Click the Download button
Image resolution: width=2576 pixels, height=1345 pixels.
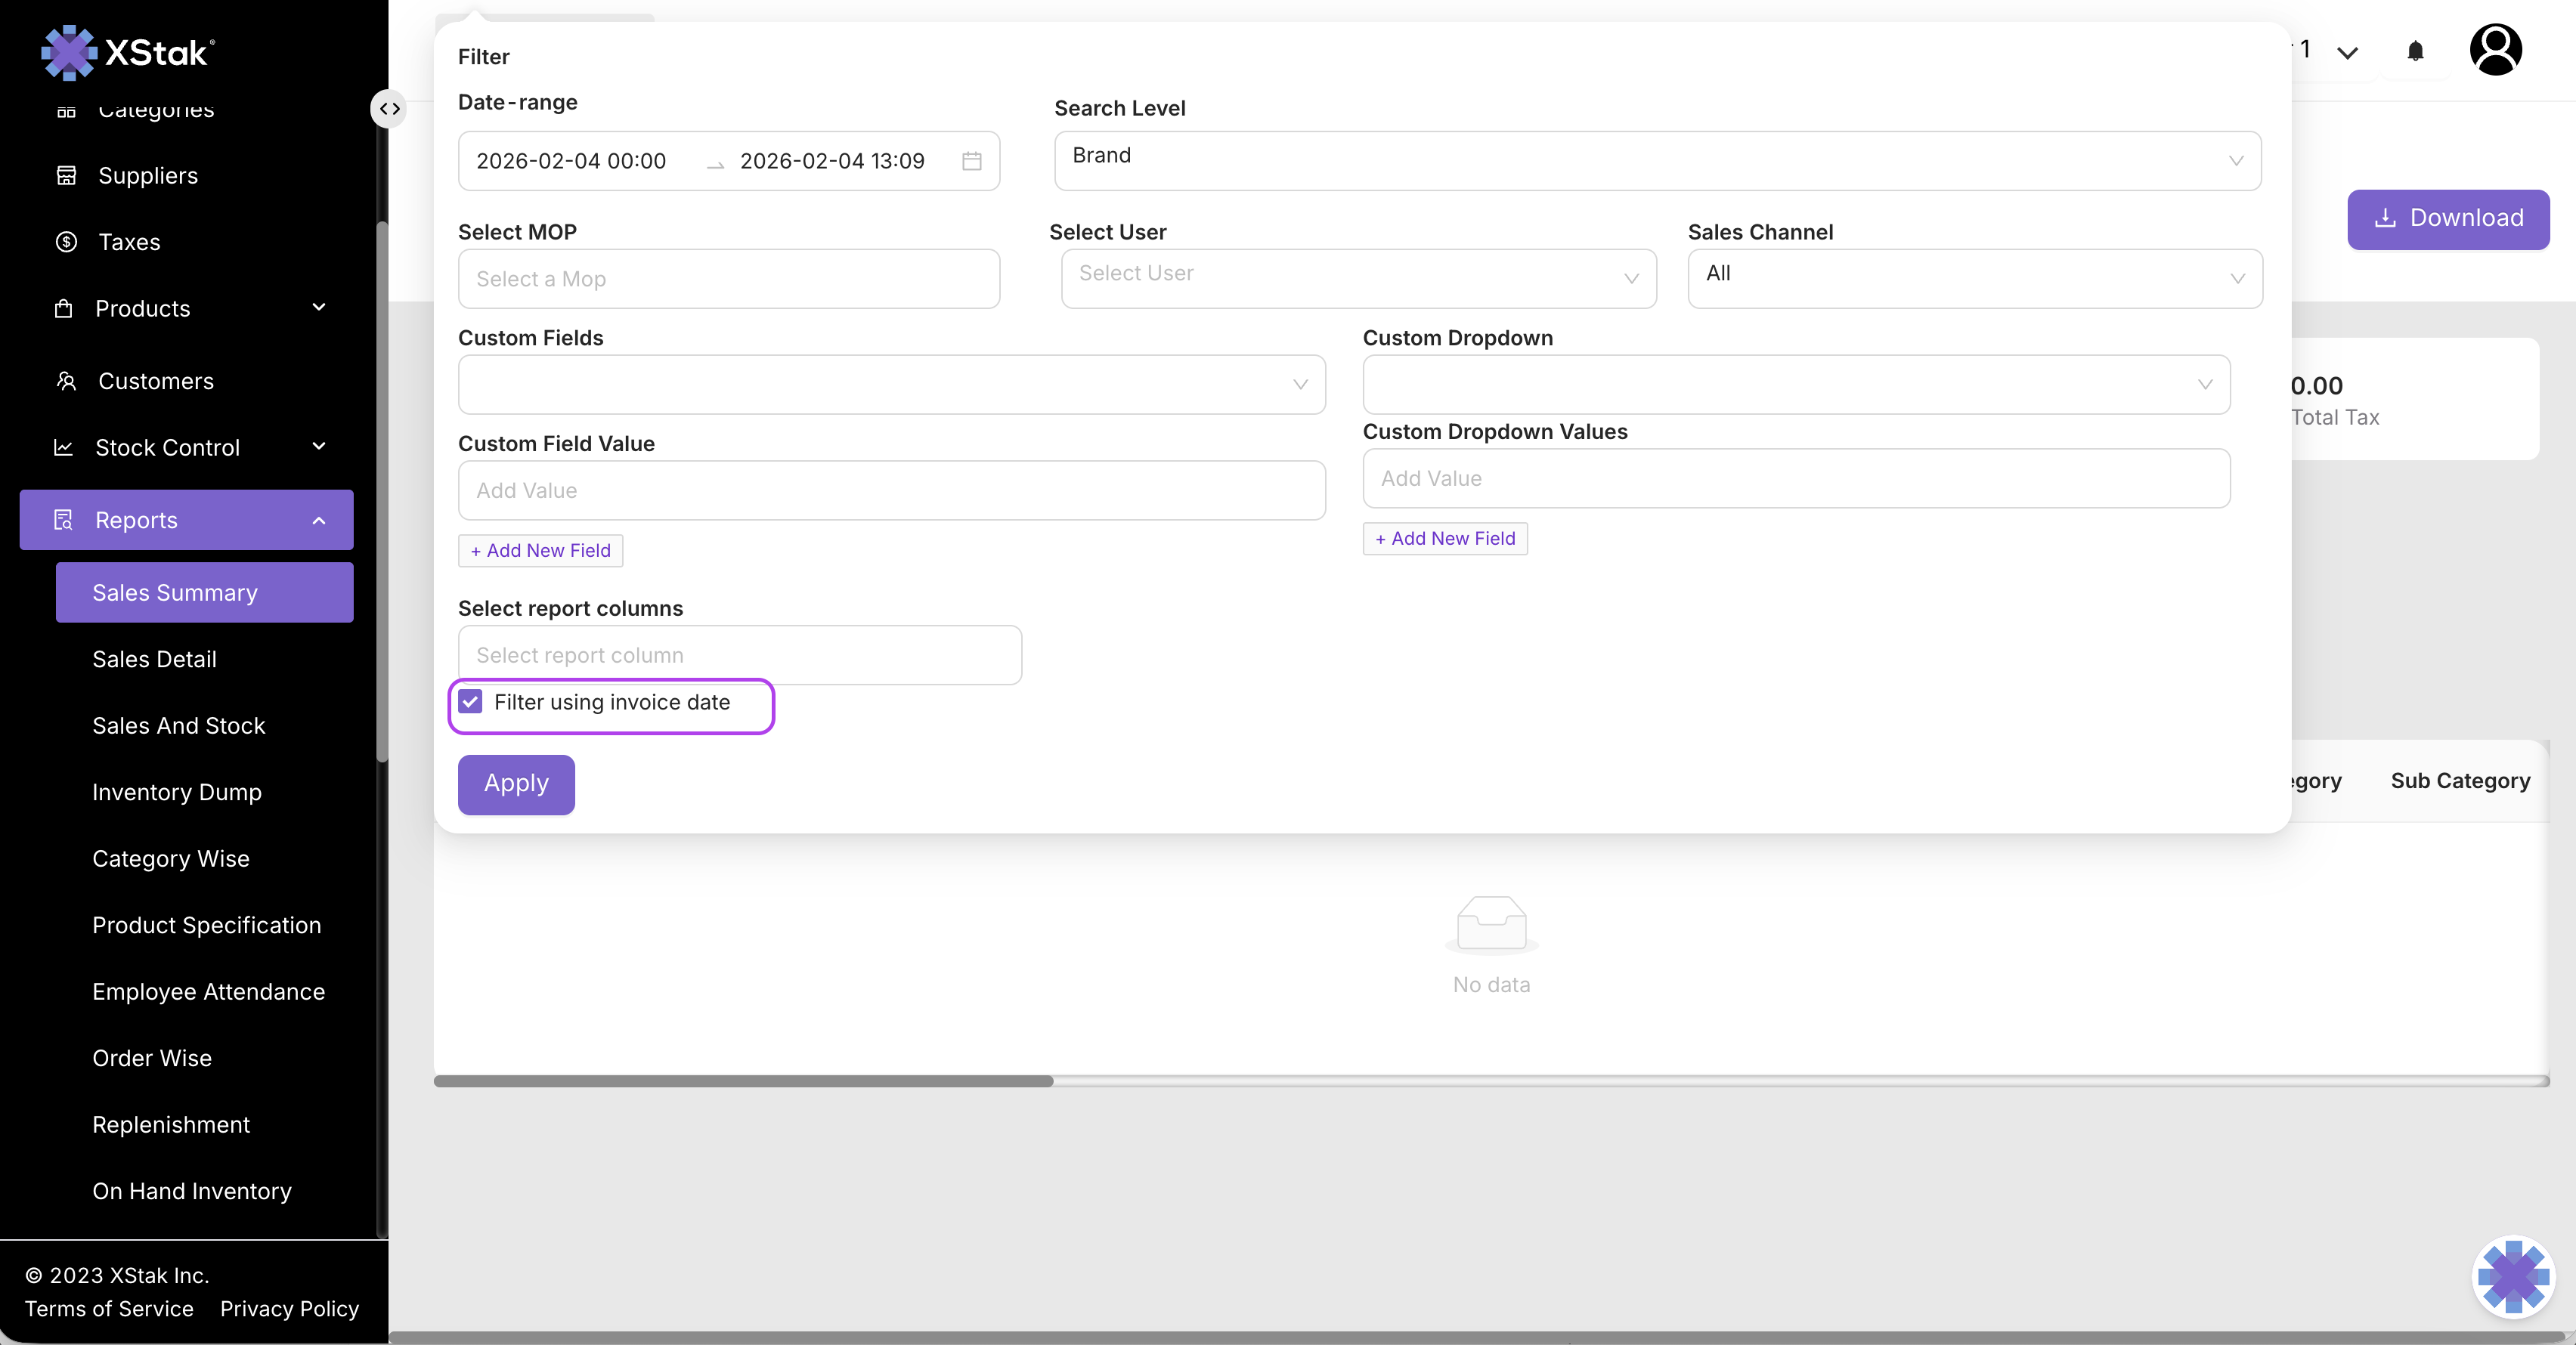tap(2448, 218)
